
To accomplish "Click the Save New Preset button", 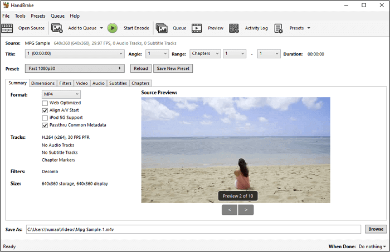I will click(x=173, y=68).
